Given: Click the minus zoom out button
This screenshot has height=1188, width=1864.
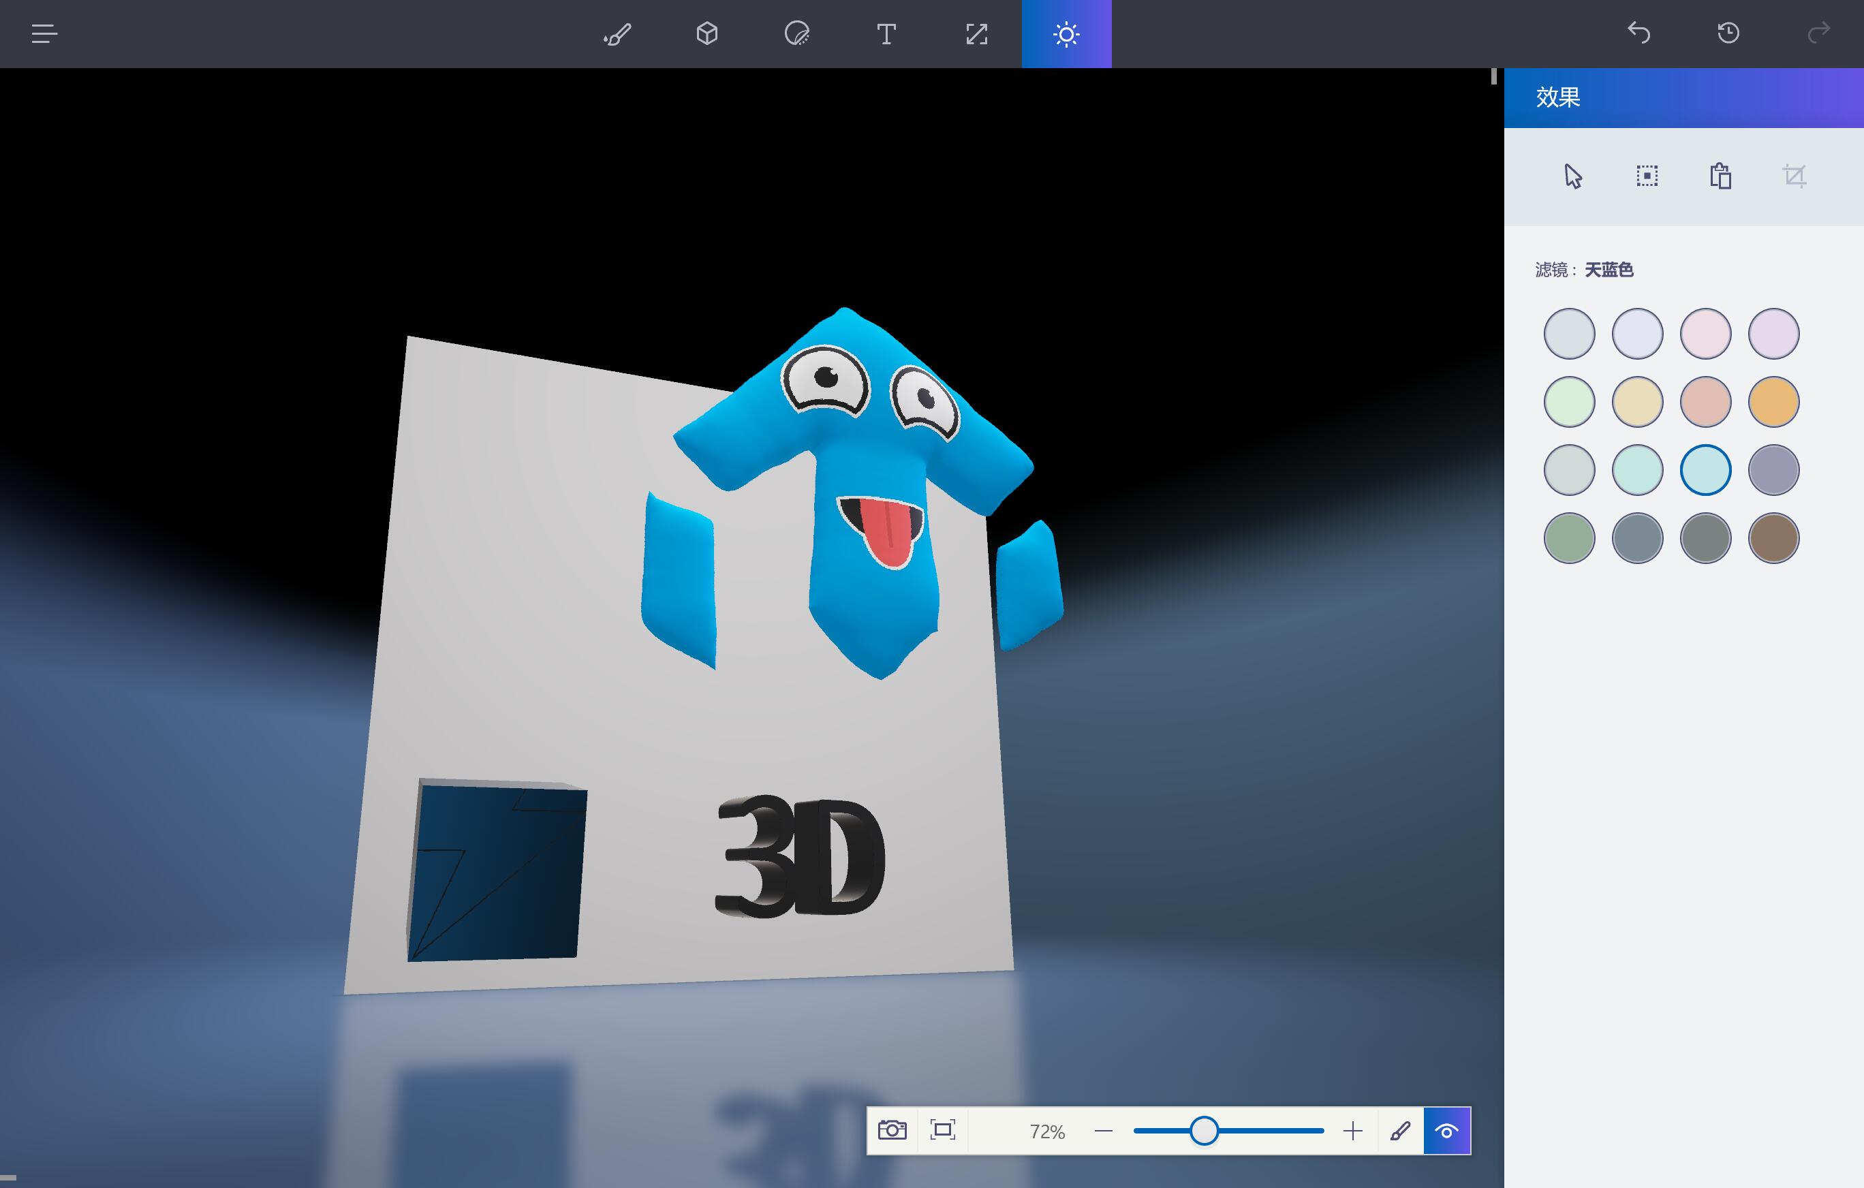Looking at the screenshot, I should coord(1103,1131).
